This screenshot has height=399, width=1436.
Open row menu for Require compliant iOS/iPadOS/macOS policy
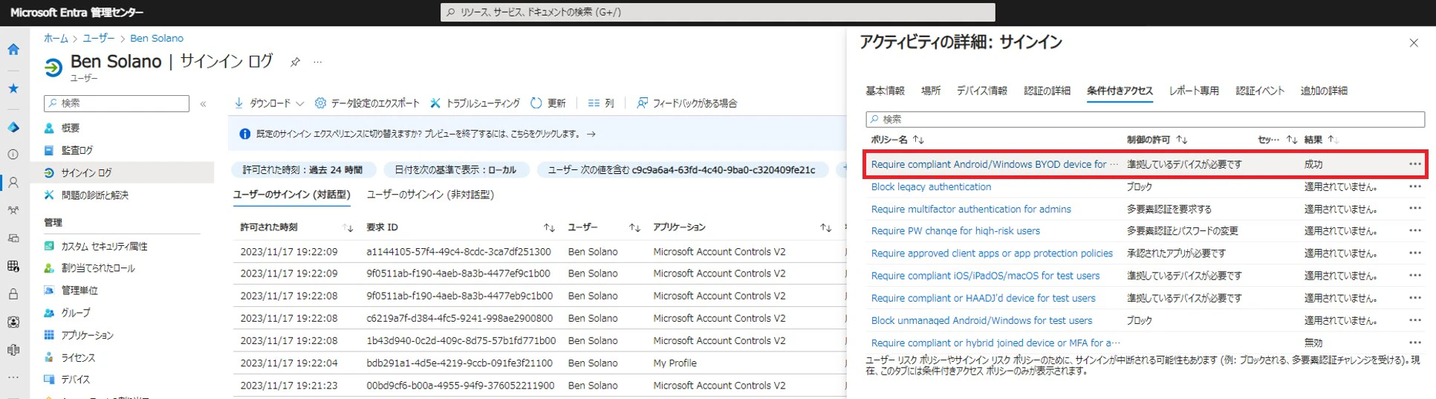[x=1414, y=276]
